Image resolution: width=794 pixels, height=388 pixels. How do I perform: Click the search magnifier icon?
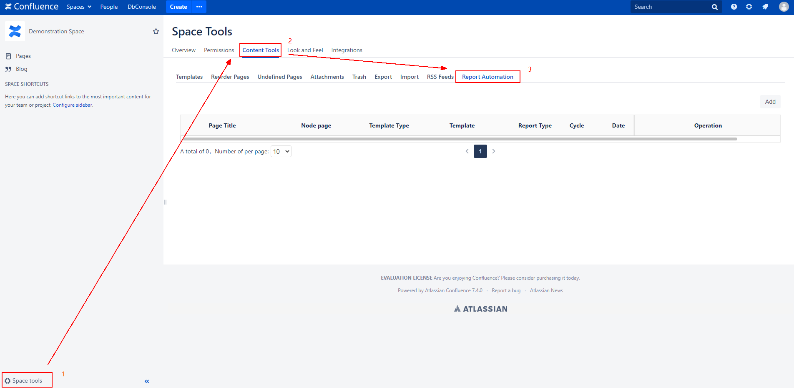[x=714, y=7]
